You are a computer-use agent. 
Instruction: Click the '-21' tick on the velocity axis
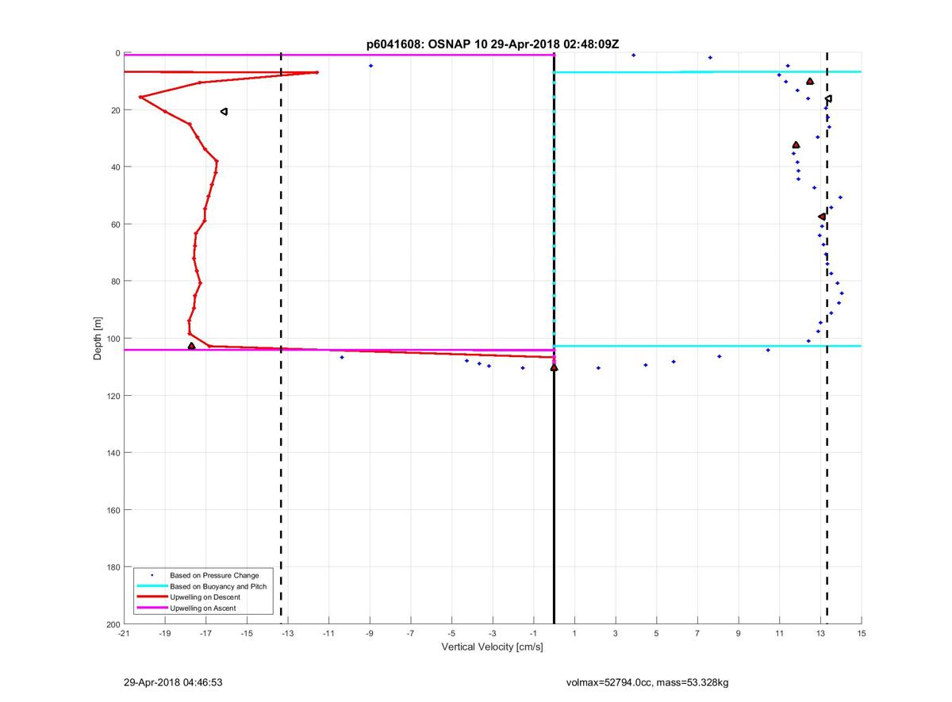[124, 634]
